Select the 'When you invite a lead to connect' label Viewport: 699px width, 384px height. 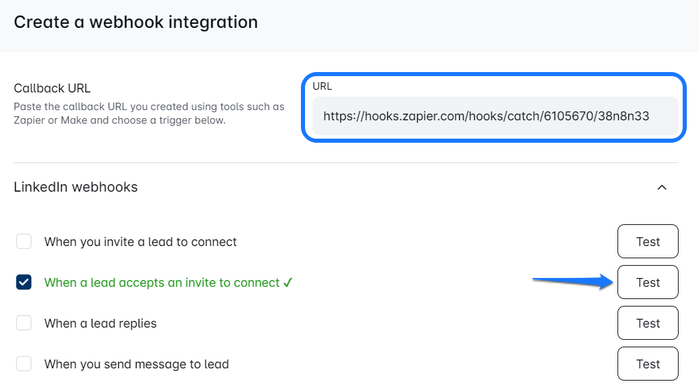click(x=141, y=242)
